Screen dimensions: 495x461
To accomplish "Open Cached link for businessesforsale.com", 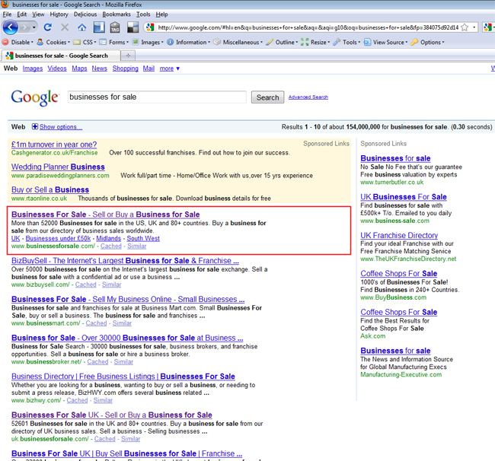I will pyautogui.click(x=111, y=246).
